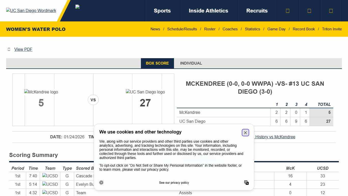348x196 pixels.
Task: Click the UC San Diego Wordmark logo
Action: (x=31, y=10)
